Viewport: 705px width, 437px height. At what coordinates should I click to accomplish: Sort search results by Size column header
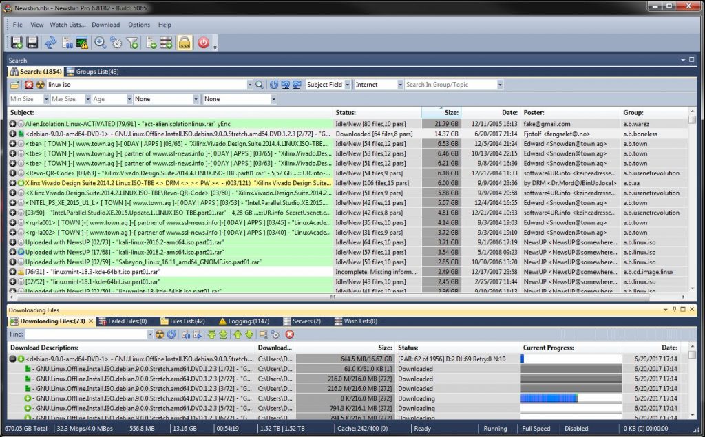pos(441,112)
